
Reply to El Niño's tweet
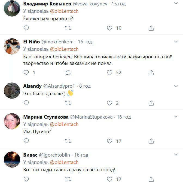[x=26, y=73]
